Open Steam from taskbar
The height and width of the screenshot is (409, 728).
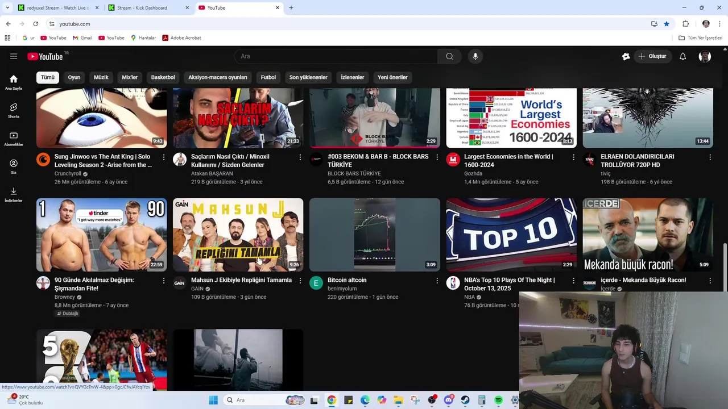point(465,400)
